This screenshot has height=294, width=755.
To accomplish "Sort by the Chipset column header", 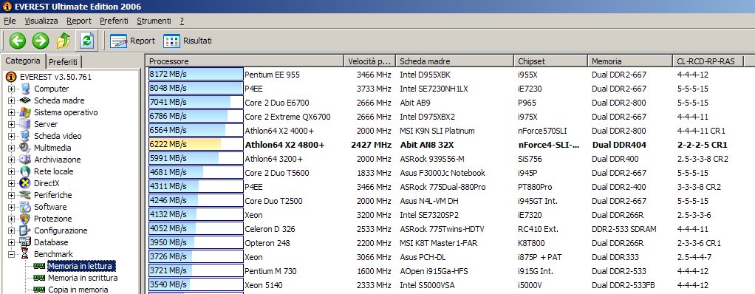I will coord(551,61).
